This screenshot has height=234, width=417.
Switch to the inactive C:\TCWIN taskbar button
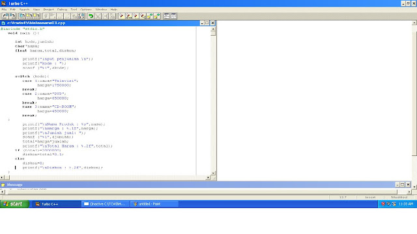coord(106,203)
